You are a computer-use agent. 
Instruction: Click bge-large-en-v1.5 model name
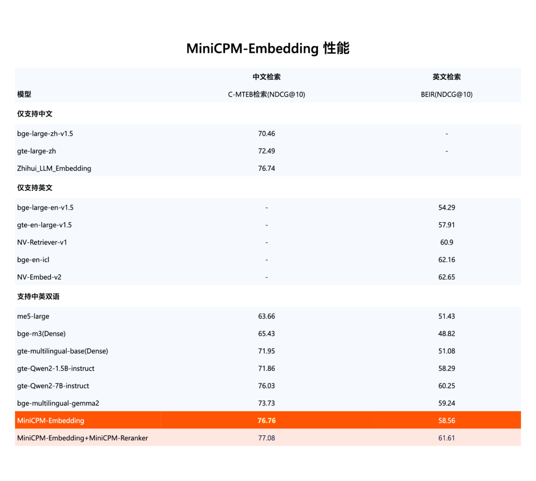pos(46,208)
